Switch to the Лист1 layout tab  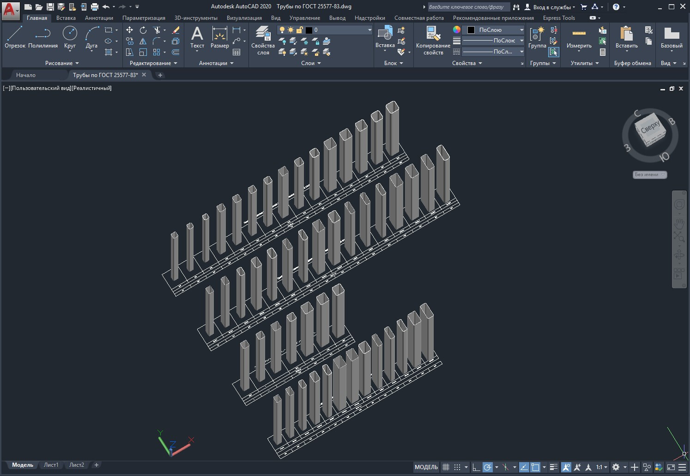(x=51, y=465)
